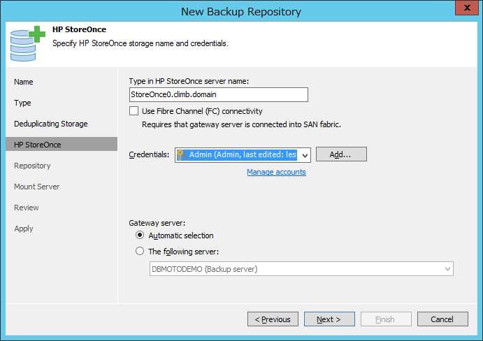Open the Manage accounts link
The image size is (483, 341).
point(276,172)
